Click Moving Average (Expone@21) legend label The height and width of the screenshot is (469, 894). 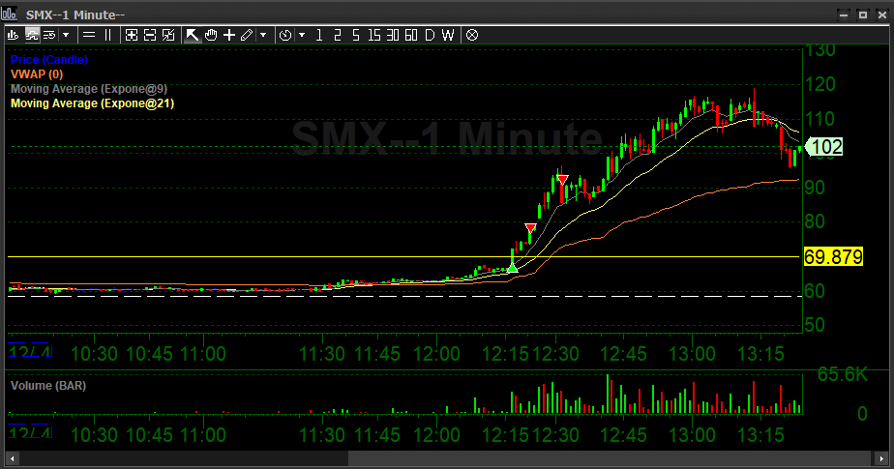tap(92, 103)
